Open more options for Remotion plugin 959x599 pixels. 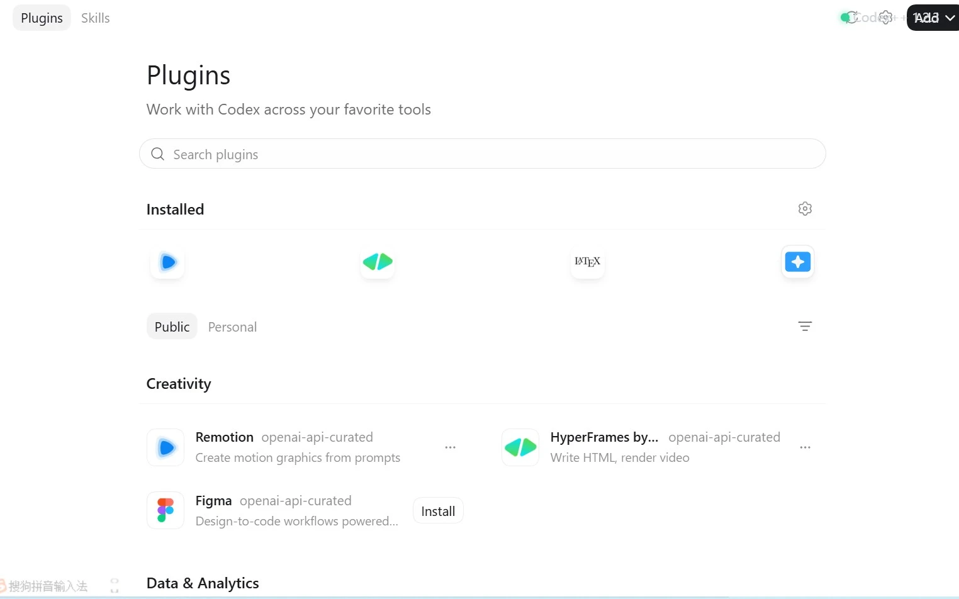coord(451,447)
